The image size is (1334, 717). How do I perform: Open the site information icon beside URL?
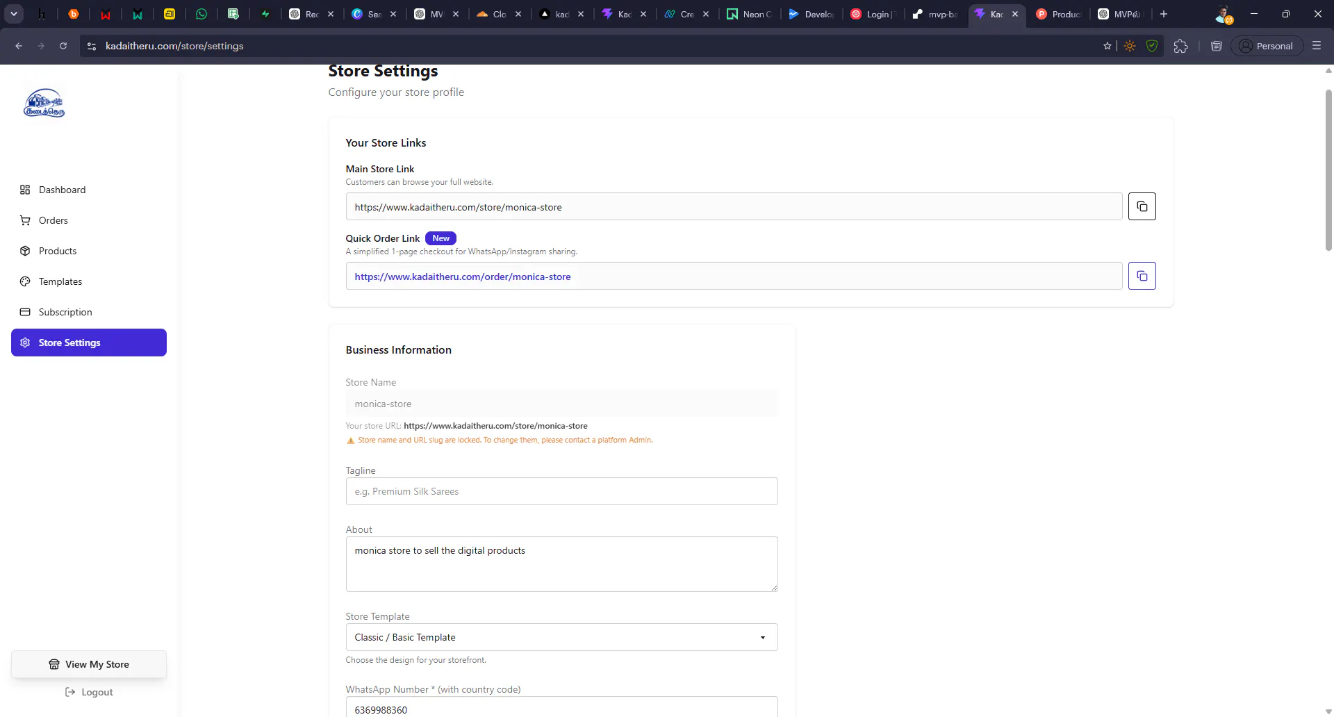(x=92, y=46)
